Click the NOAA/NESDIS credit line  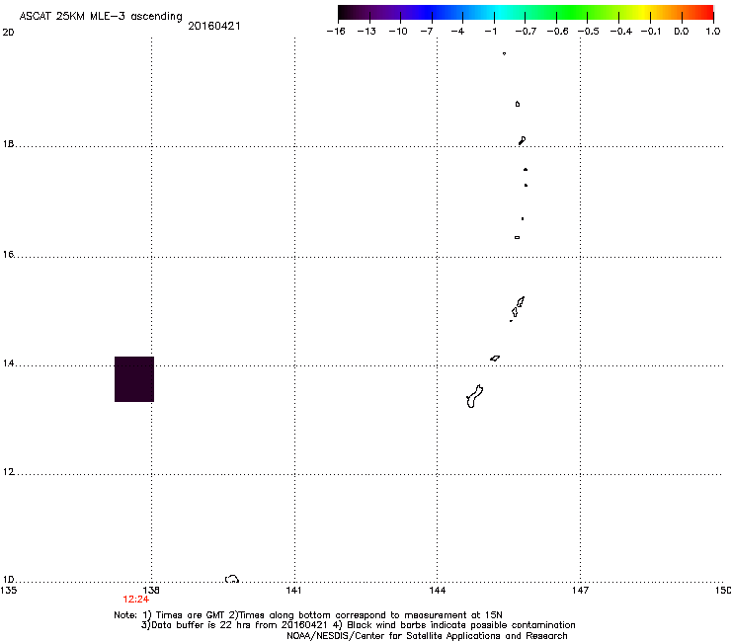427,636
